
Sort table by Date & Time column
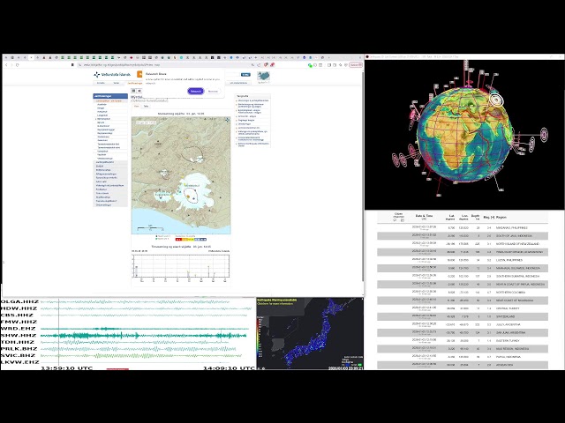tap(424, 218)
